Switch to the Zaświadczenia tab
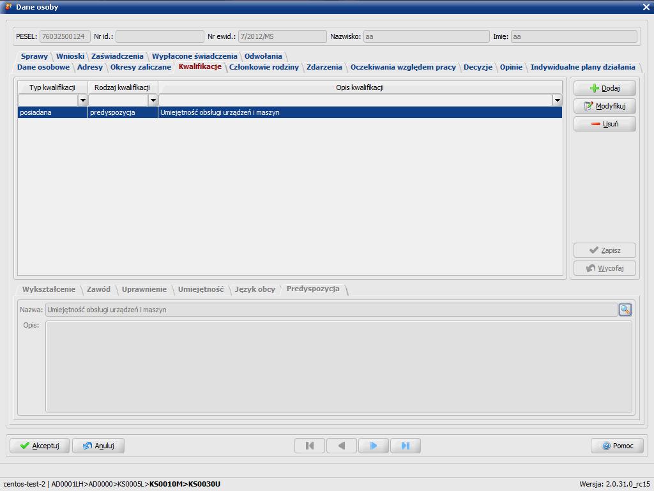654x491 pixels. coord(118,56)
